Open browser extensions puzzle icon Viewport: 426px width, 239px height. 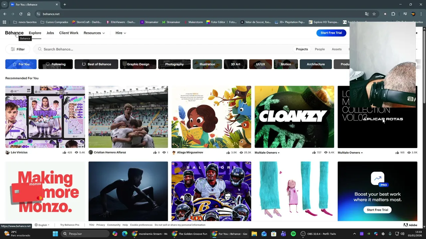pos(393,14)
